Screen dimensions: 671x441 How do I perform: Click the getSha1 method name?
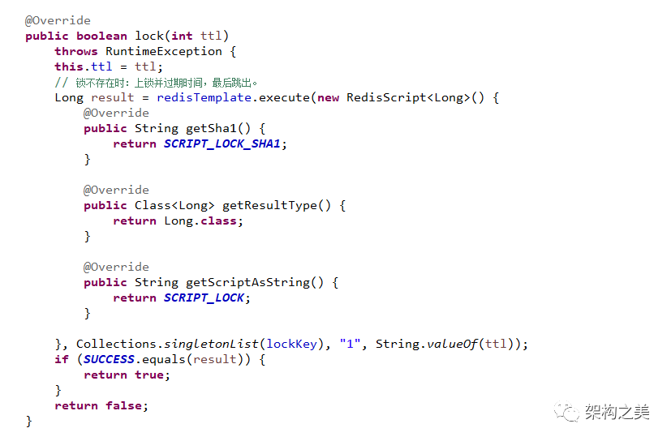coord(211,128)
